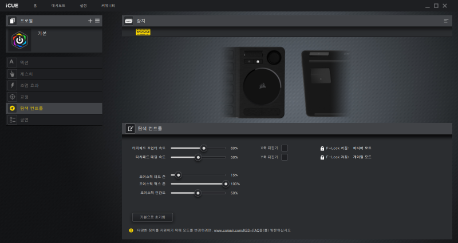Click the device panel options icon
Image resolution: width=458 pixels, height=243 pixels.
446,21
